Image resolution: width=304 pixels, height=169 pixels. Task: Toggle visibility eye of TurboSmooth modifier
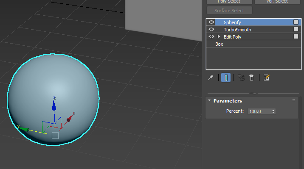(211, 29)
